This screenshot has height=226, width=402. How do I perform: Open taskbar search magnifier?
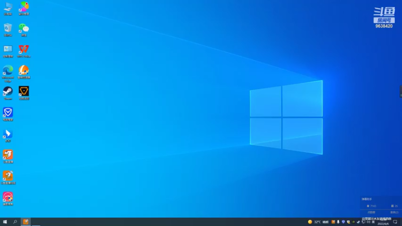pyautogui.click(x=15, y=222)
